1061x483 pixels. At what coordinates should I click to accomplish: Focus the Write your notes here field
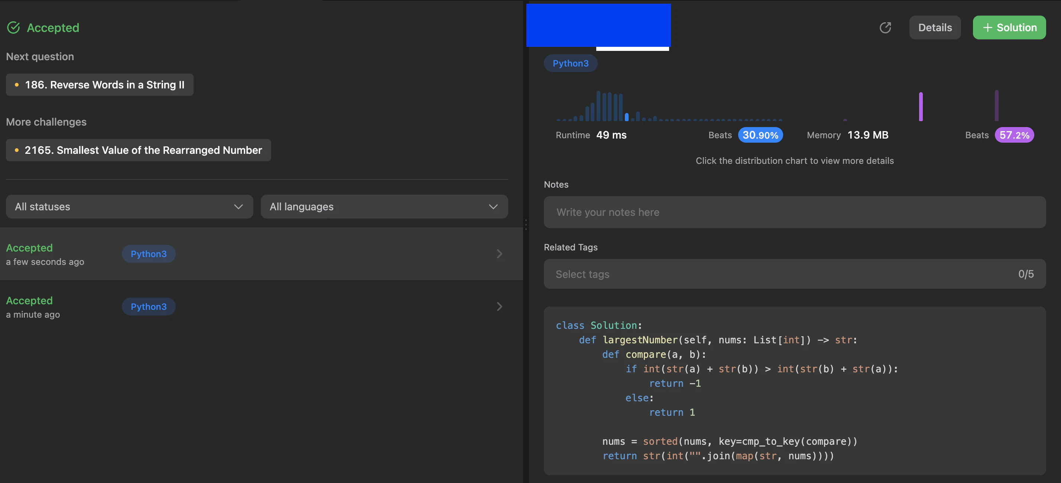point(795,213)
